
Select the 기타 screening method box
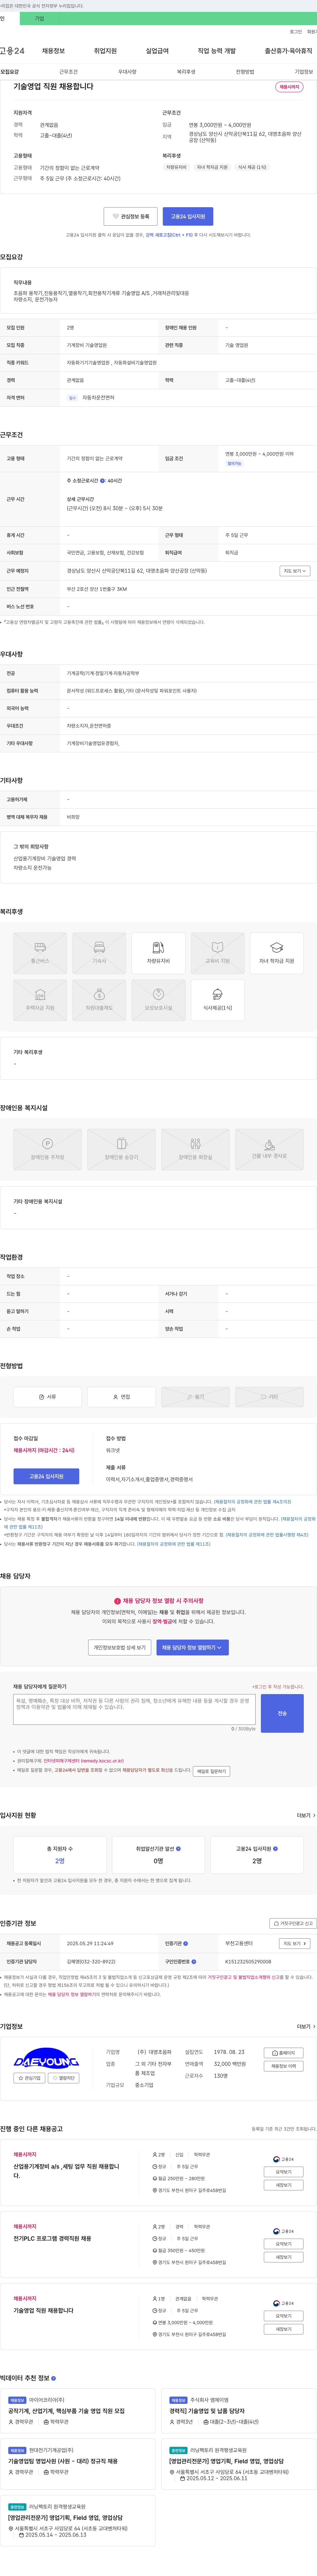pyautogui.click(x=269, y=1397)
